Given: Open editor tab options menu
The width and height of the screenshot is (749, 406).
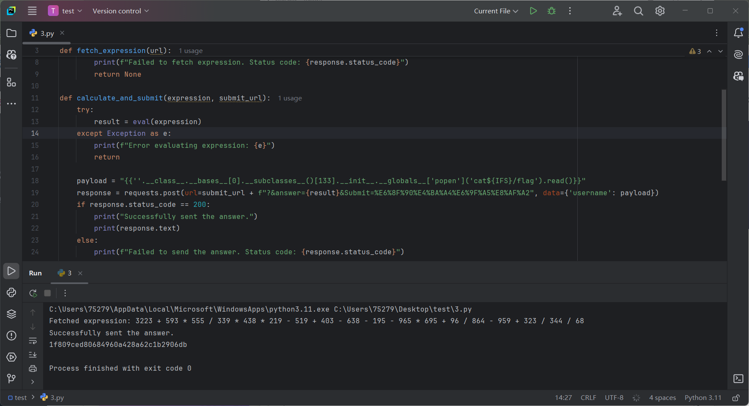Looking at the screenshot, I should coord(717,33).
